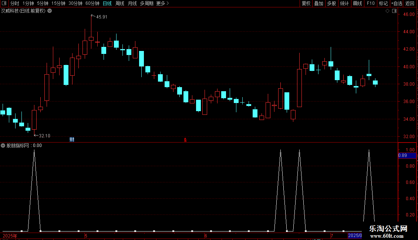Click the 2025年 label on time axis
The width and height of the screenshot is (418, 240).
tap(10, 236)
